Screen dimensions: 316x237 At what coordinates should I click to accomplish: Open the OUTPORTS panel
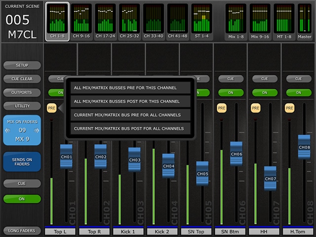[22, 92]
